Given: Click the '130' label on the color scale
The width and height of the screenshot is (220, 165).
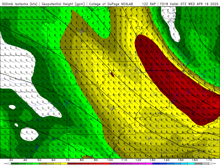Looking at the screenshot, I should [x=153, y=160].
